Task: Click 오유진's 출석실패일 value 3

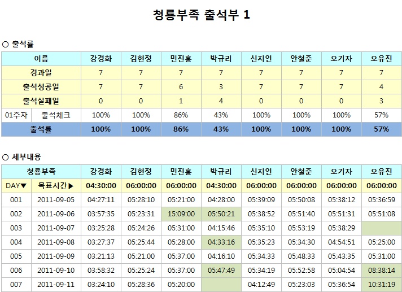Action: click(382, 101)
